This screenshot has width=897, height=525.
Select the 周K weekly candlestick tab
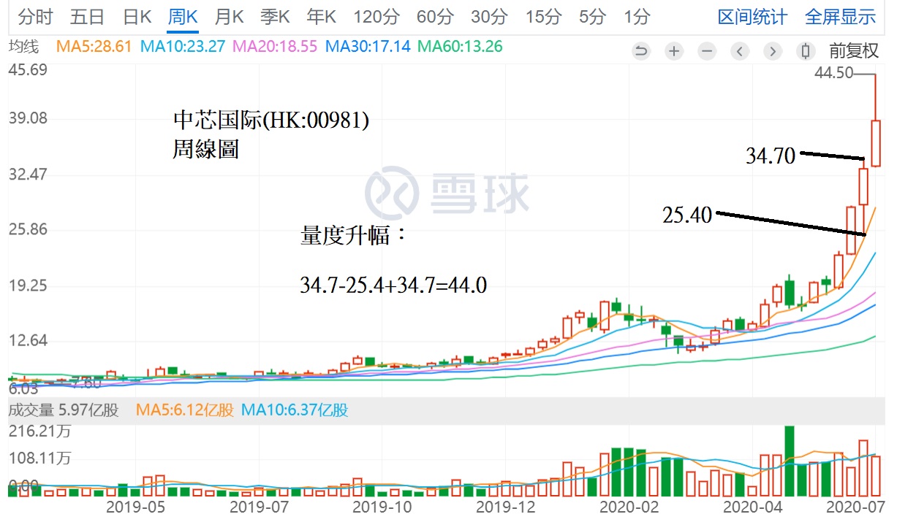183,17
